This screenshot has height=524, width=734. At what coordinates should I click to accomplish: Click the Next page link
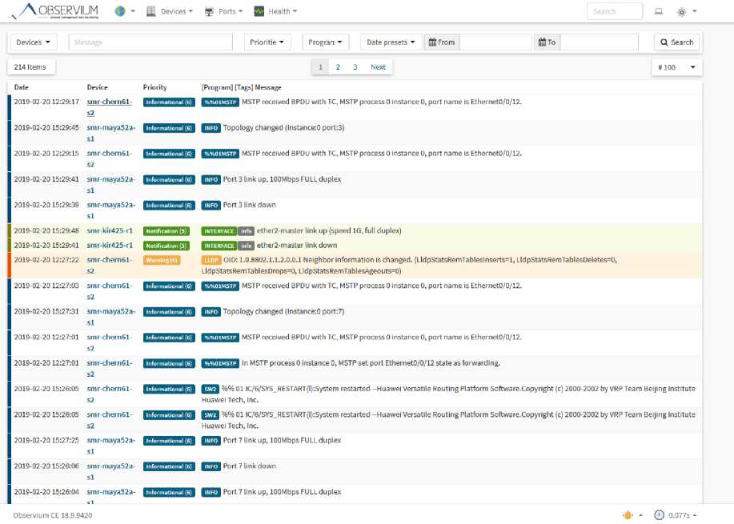379,67
